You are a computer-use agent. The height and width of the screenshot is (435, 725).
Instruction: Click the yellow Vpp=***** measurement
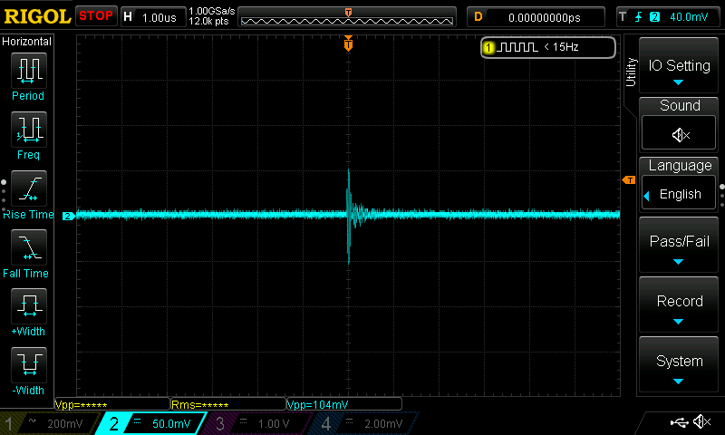(x=81, y=405)
